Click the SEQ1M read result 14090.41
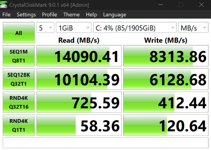 tap(79, 56)
